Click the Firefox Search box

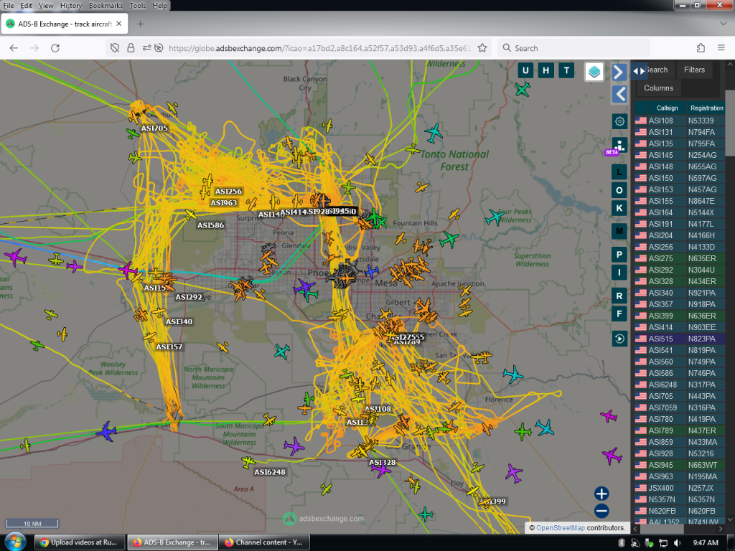(x=574, y=48)
